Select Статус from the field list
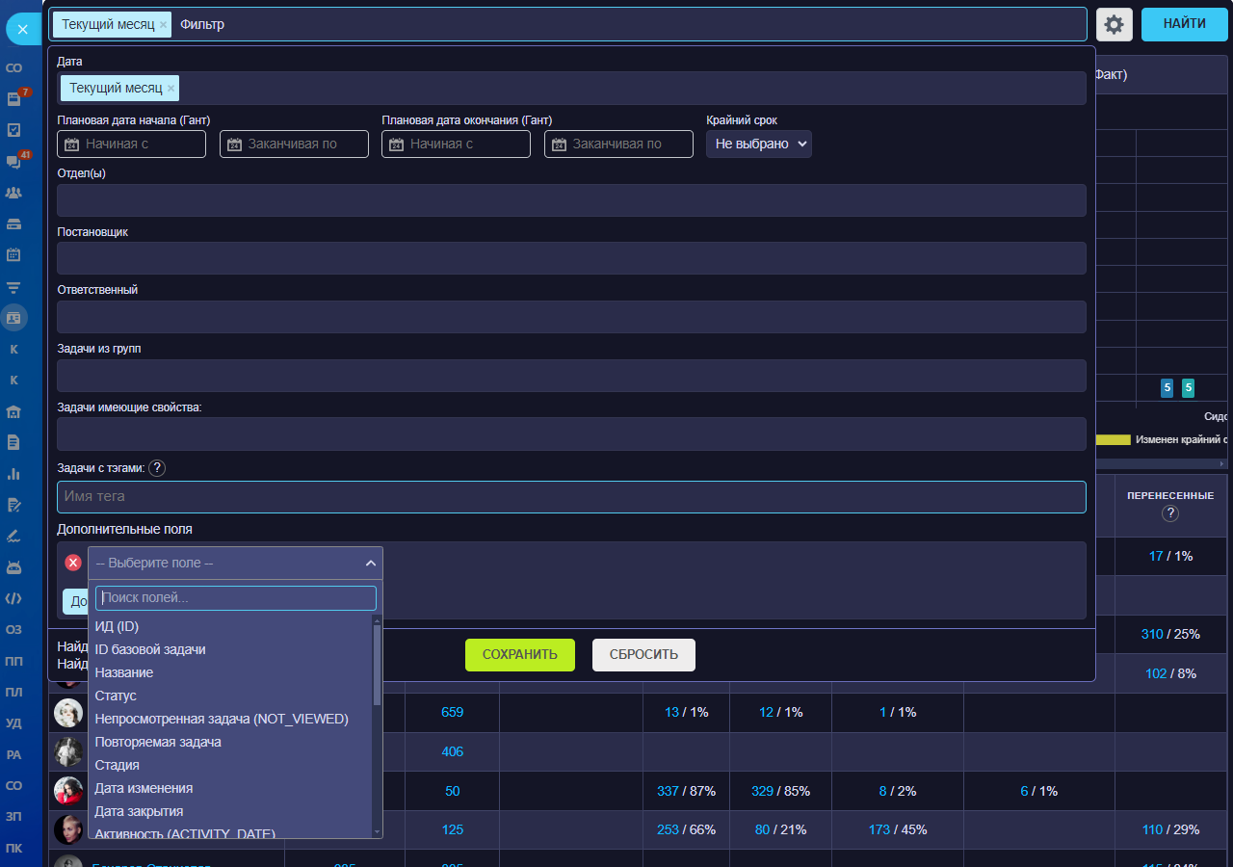Viewport: 1233px width, 867px height. pyautogui.click(x=116, y=696)
